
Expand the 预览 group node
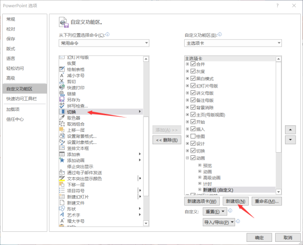pyautogui.click(x=200, y=165)
